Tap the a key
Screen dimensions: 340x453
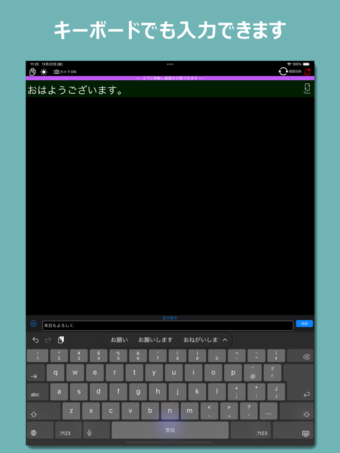(x=59, y=392)
